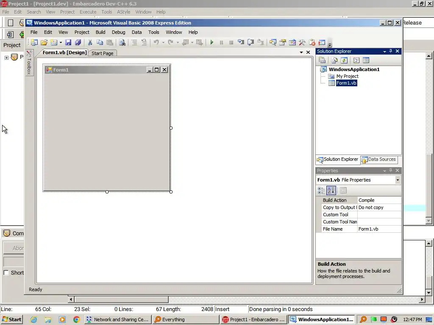
Task: Click the Find binoculars icon
Action: tap(122, 42)
